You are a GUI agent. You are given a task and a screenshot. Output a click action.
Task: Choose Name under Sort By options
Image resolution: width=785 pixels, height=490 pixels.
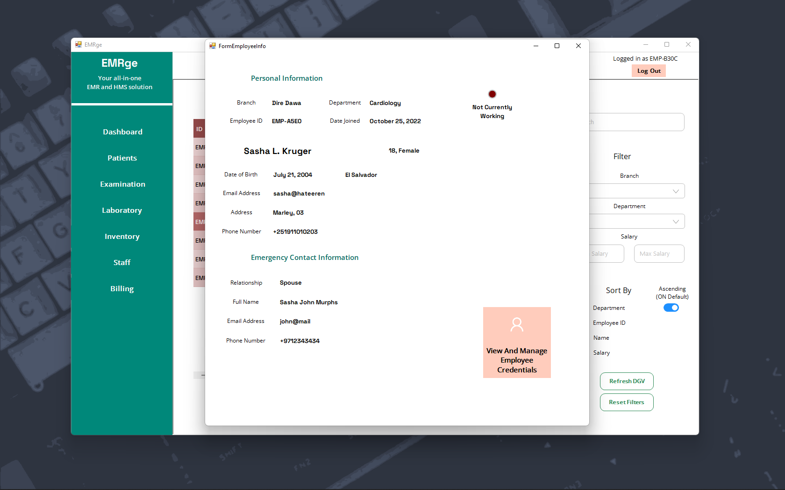pos(601,337)
